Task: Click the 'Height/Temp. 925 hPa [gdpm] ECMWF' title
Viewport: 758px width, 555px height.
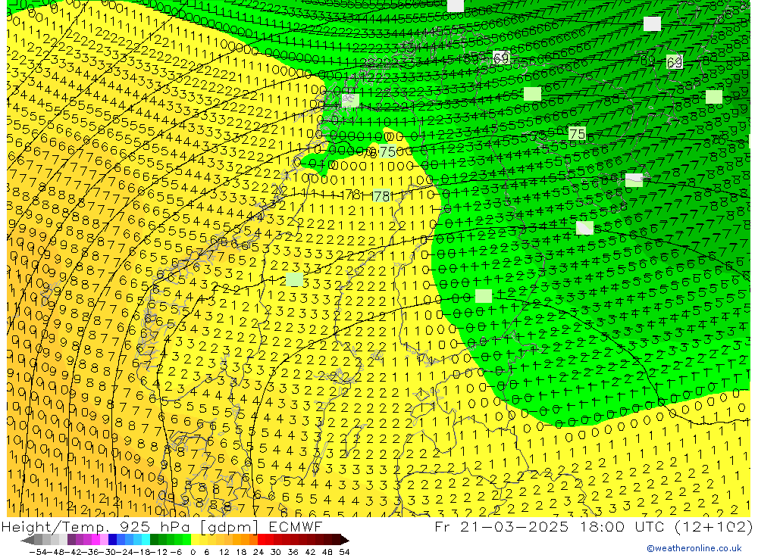Action: pyautogui.click(x=161, y=526)
